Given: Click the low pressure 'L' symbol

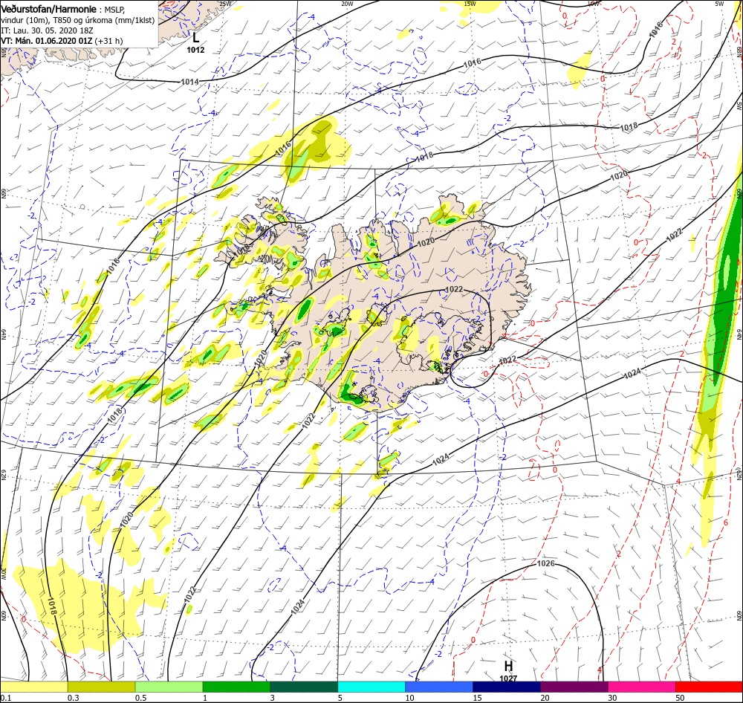Looking at the screenshot, I should [195, 37].
